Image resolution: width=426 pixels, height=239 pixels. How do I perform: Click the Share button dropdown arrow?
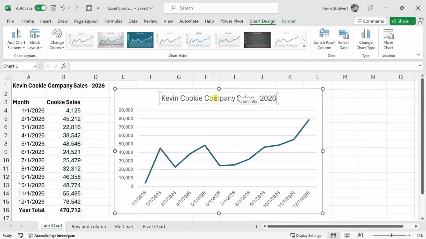(x=413, y=21)
